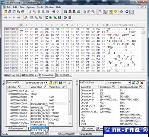Open the Edit menu
Image resolution: width=149 pixels, height=137 pixels.
pos(15,7)
